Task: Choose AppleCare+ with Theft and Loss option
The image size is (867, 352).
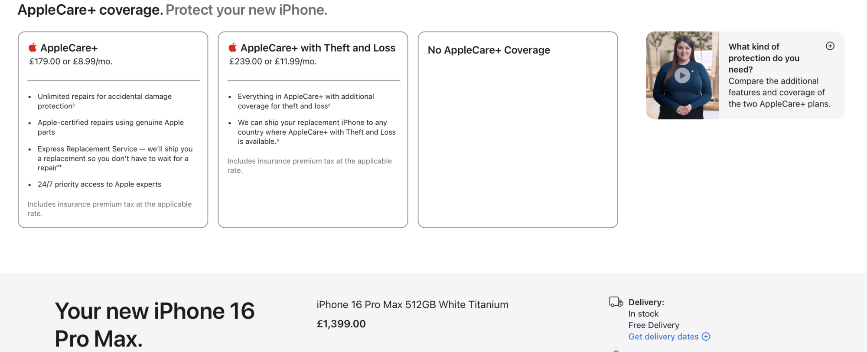Action: [313, 129]
